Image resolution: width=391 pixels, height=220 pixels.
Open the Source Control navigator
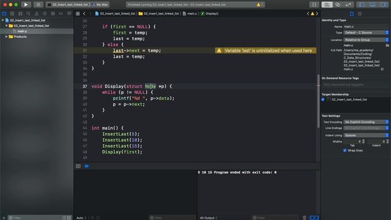click(x=12, y=13)
